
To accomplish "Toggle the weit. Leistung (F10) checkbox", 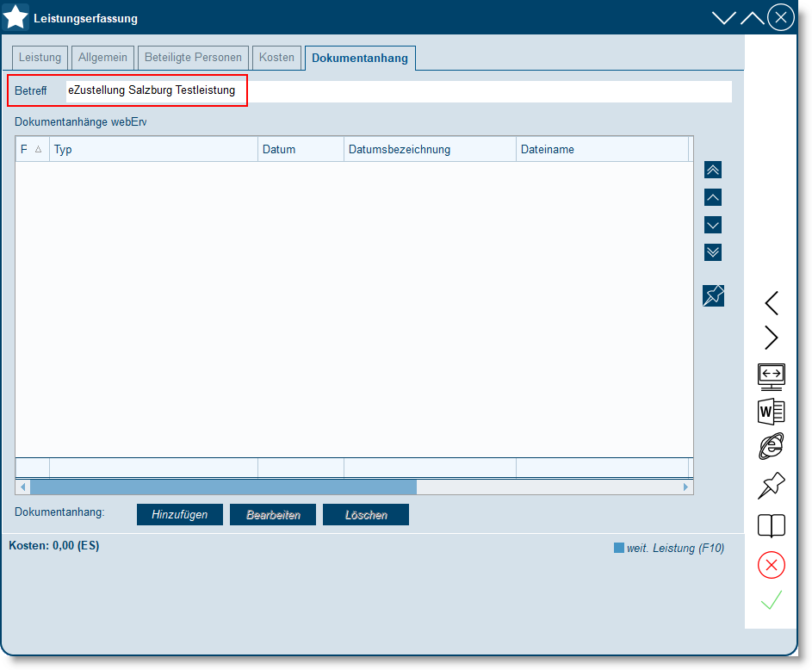I will pyautogui.click(x=618, y=548).
